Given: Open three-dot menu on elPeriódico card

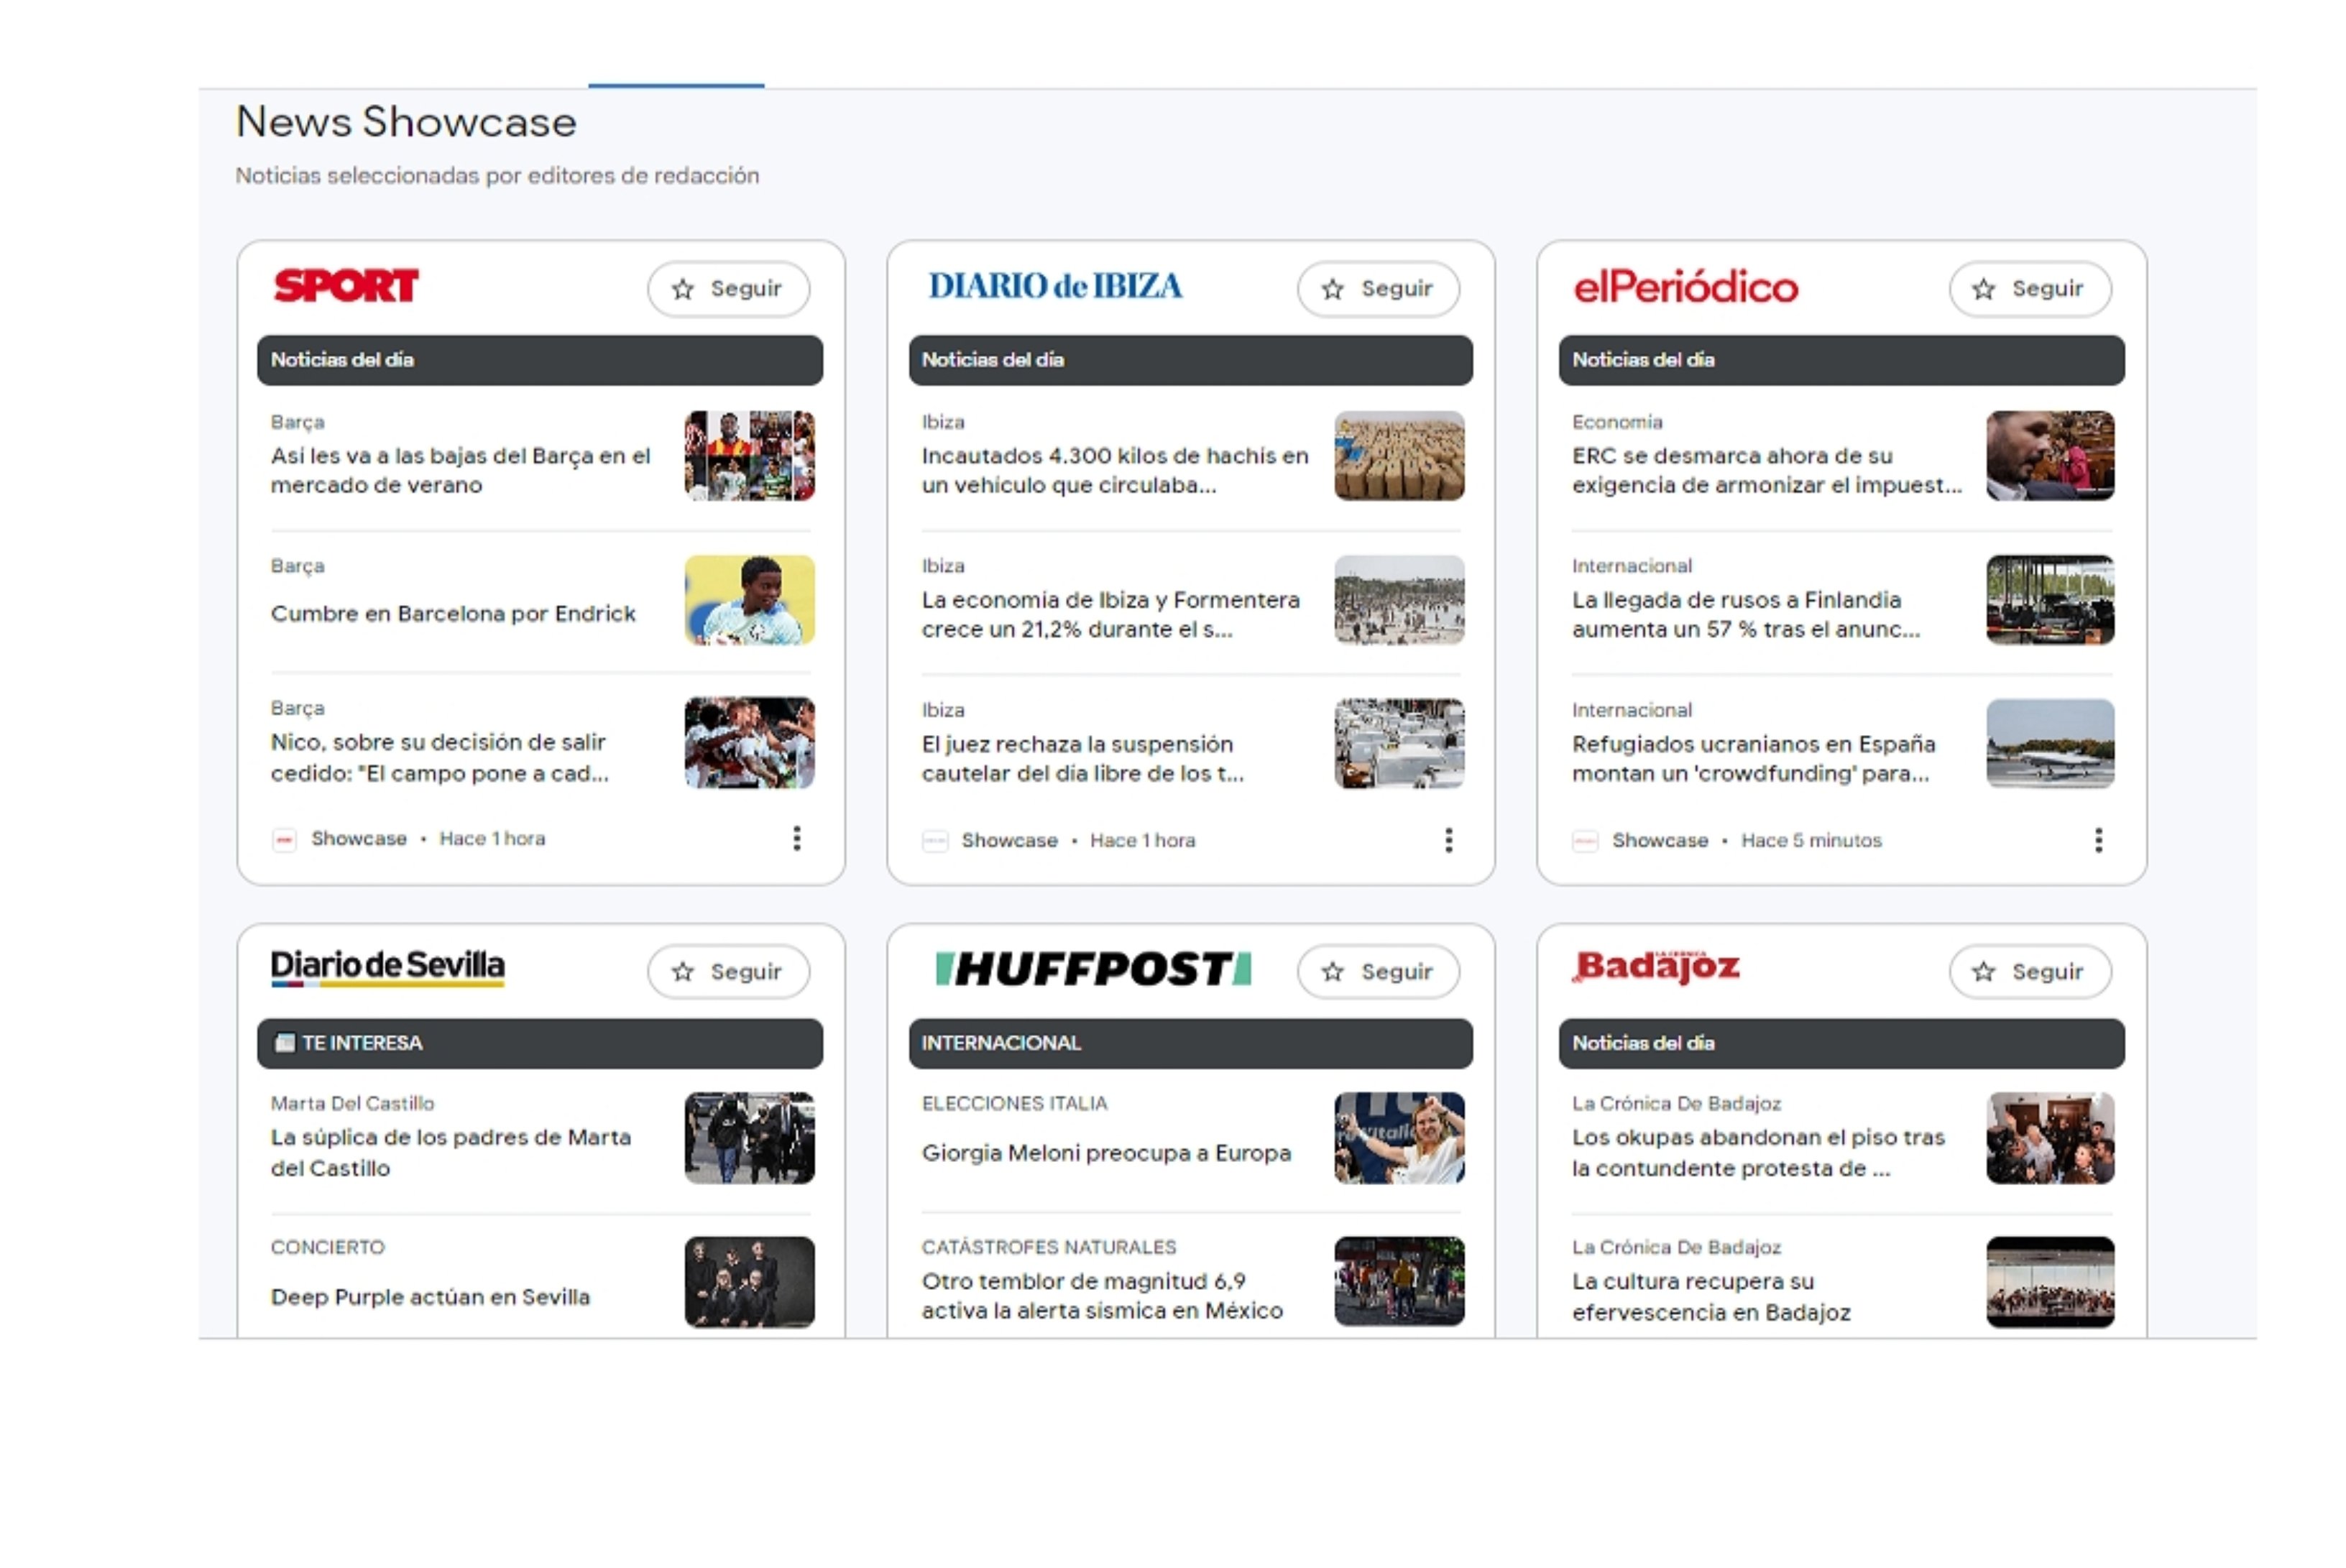Looking at the screenshot, I should click(x=2098, y=840).
